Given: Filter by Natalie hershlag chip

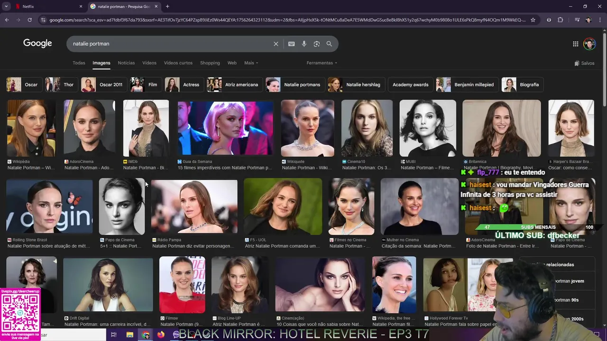Looking at the screenshot, I should (356, 85).
